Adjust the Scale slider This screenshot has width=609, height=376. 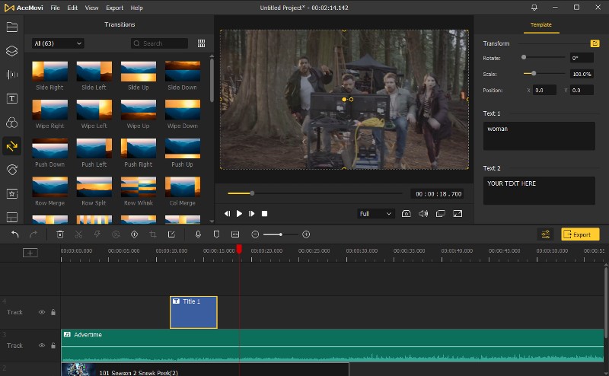point(544,73)
